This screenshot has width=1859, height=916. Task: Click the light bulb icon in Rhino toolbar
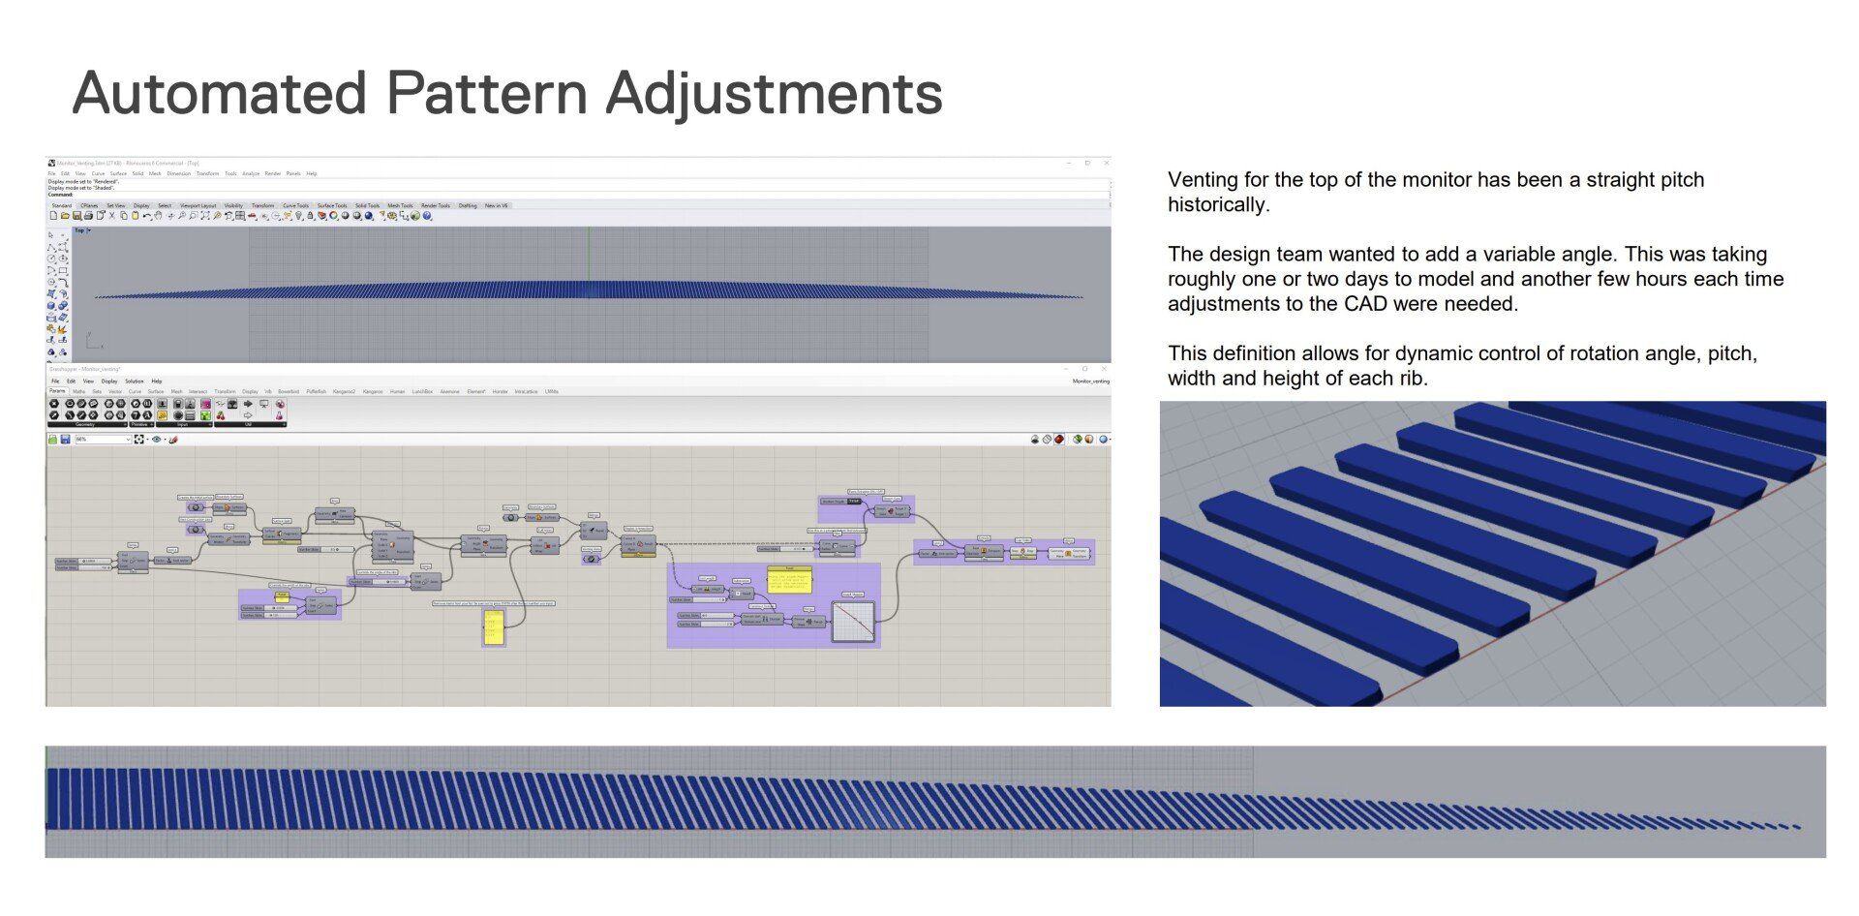coord(299,215)
